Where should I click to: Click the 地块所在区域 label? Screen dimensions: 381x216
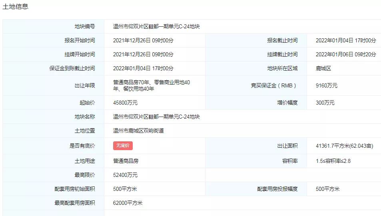(282, 68)
